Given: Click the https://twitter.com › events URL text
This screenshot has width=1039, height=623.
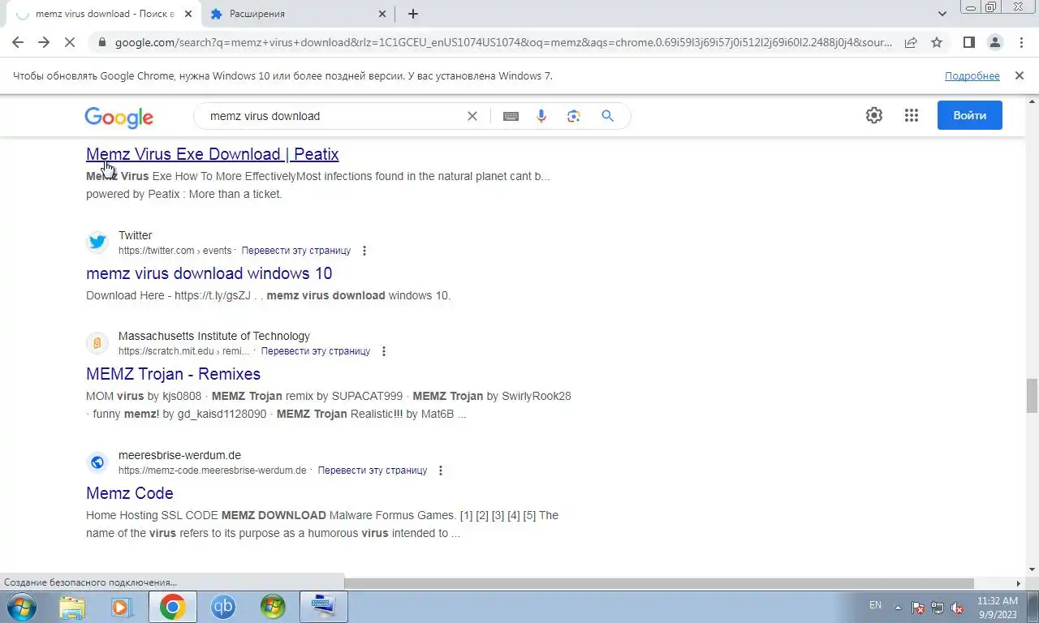Looking at the screenshot, I should pyautogui.click(x=175, y=251).
